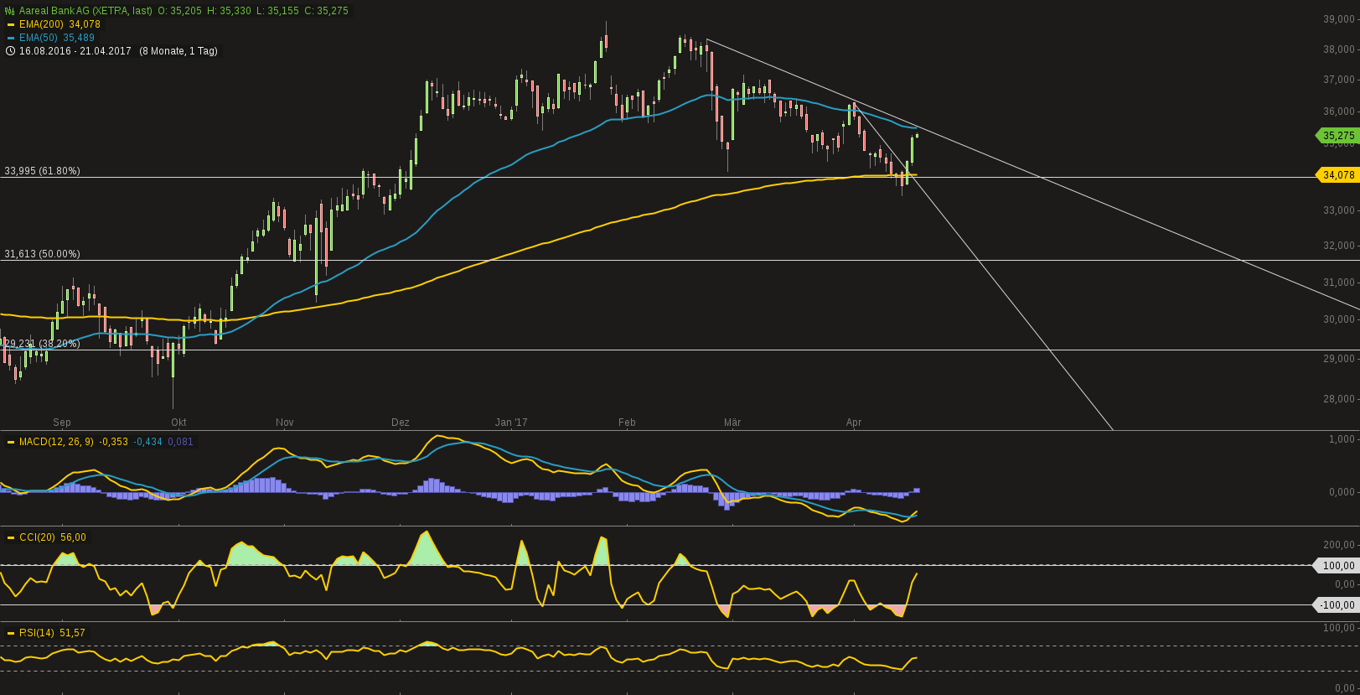Click the CCI upper threshold tag 100,00
The image size is (1360, 695).
tap(1338, 566)
